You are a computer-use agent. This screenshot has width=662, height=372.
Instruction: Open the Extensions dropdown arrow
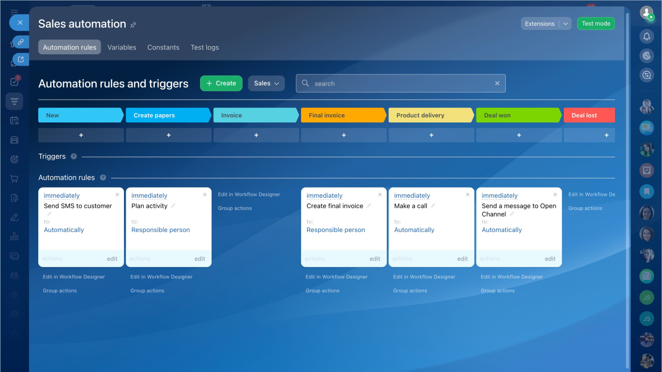(566, 24)
